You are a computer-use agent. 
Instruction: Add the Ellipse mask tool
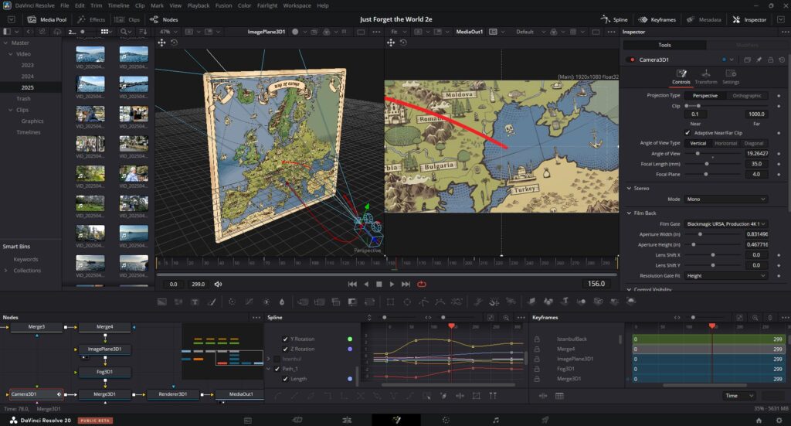tap(407, 302)
